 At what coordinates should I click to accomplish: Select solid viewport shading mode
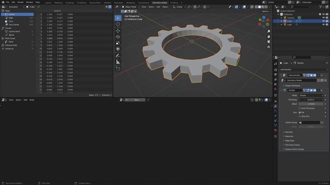(x=259, y=7)
